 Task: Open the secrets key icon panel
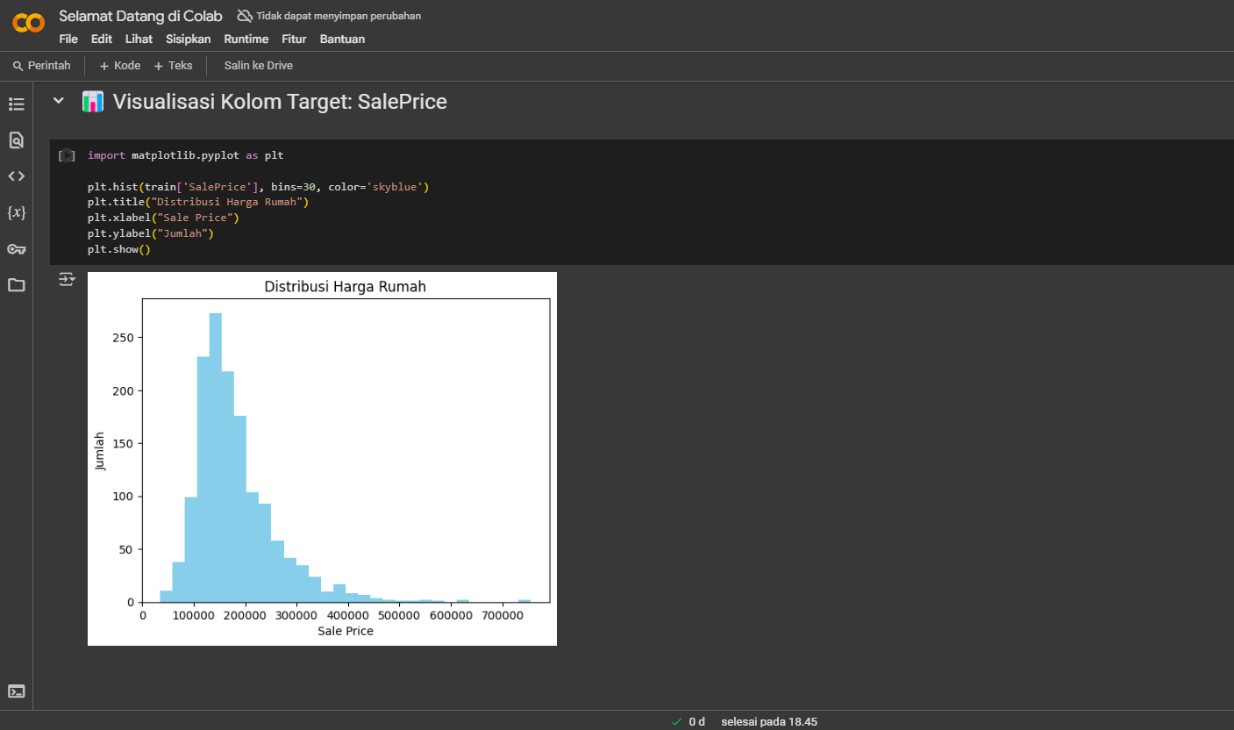pos(16,249)
